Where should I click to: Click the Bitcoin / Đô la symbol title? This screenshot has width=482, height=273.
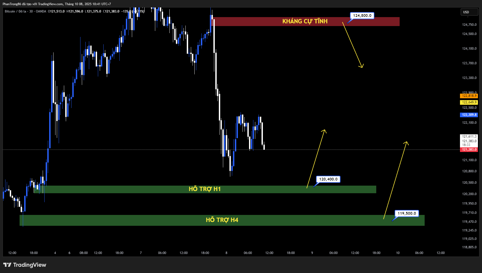(x=15, y=11)
